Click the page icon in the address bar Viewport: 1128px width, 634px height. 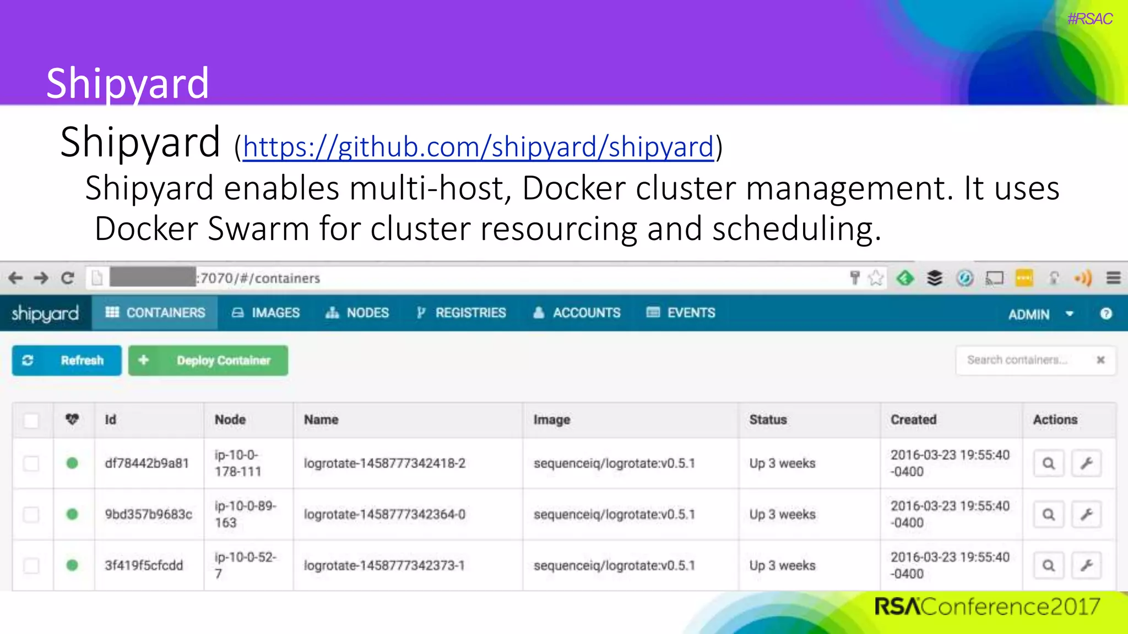(97, 278)
